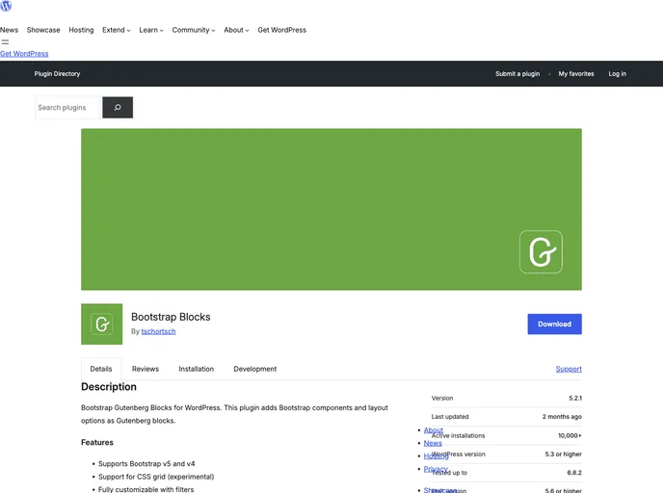Click the '2 months ago' value

point(562,417)
